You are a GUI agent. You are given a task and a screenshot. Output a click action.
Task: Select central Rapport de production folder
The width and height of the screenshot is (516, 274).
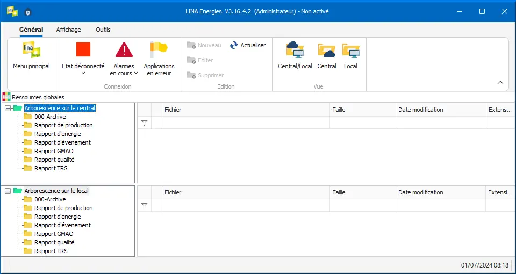pos(63,125)
